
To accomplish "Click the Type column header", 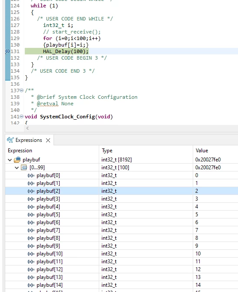I will pyautogui.click(x=107, y=151).
